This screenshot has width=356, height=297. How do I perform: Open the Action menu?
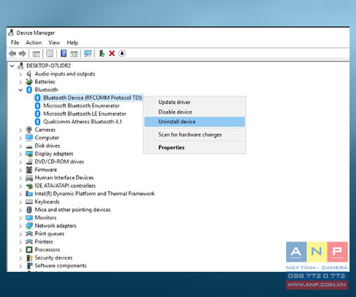[x=34, y=43]
